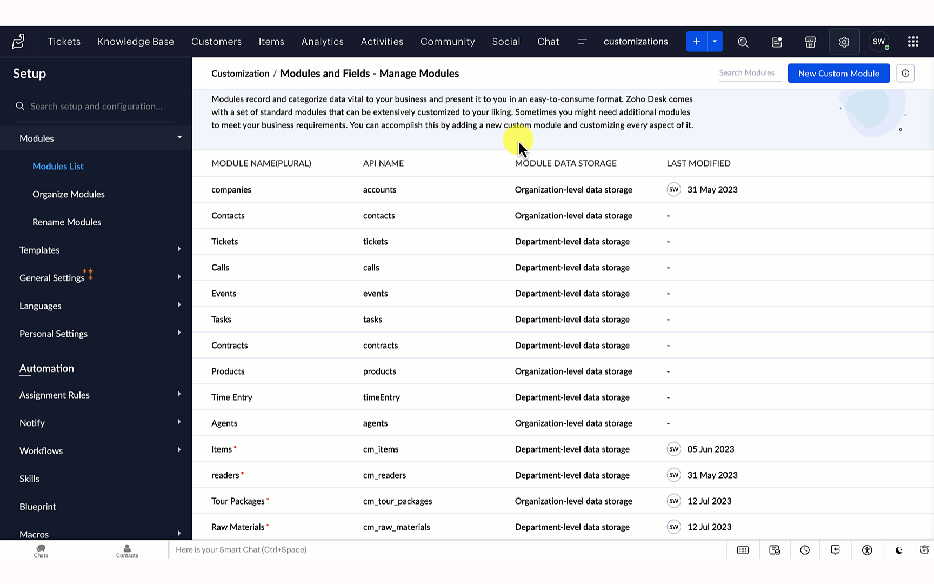
Task: Click the Search Modules field
Action: [750, 73]
